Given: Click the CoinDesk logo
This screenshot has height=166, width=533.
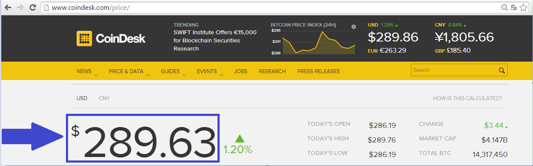Looking at the screenshot, I should tap(111, 39).
